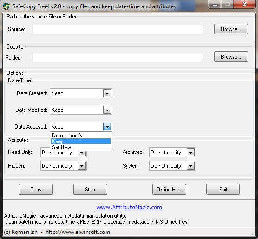258x239 pixels.
Task: Collapse the Date Accessed dropdown arrow
Action: (x=107, y=127)
